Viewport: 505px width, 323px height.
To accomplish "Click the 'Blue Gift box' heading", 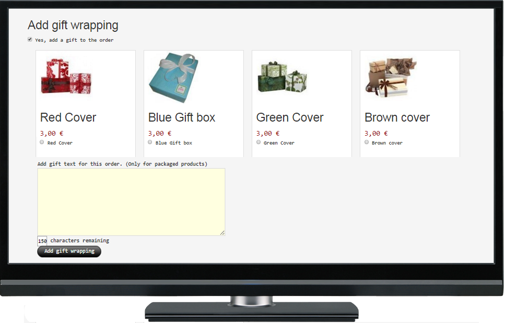I will pos(182,117).
